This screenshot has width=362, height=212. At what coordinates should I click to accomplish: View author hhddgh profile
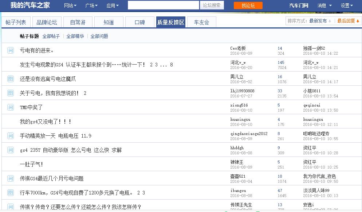tap(237, 148)
